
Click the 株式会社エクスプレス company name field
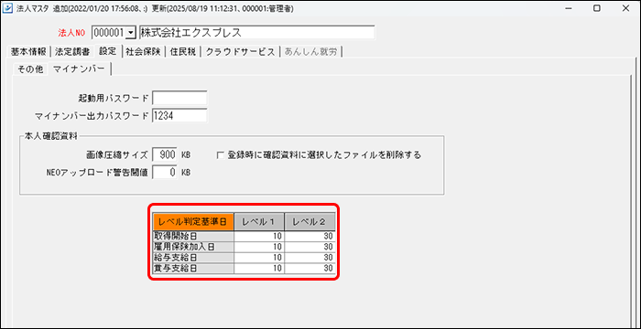pyautogui.click(x=256, y=33)
